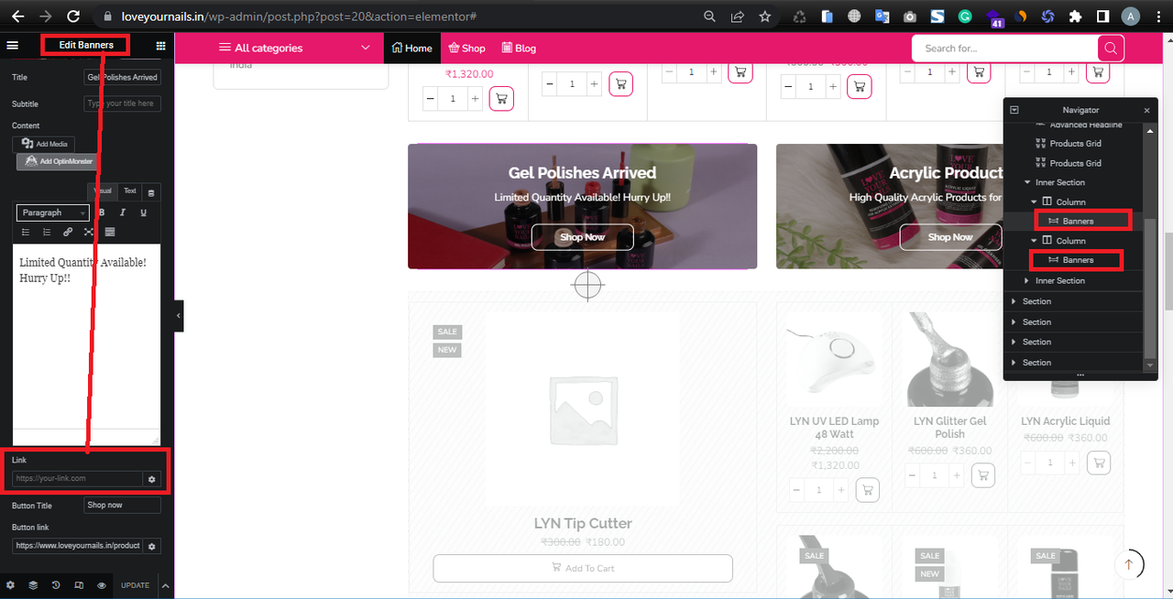Open Chrome Extensions puzzle icon
This screenshot has height=599, width=1173.
point(1076,16)
